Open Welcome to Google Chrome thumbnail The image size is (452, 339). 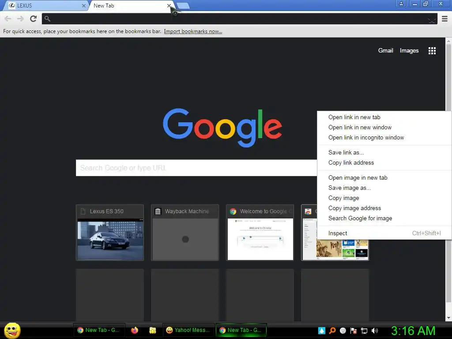260,233
